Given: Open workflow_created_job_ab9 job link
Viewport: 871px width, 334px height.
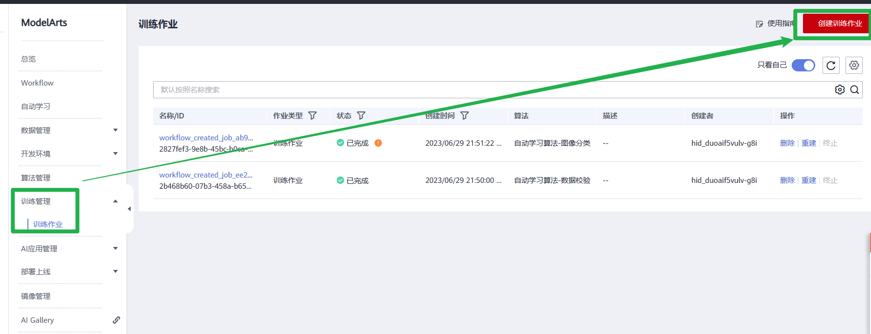Looking at the screenshot, I should tap(206, 137).
